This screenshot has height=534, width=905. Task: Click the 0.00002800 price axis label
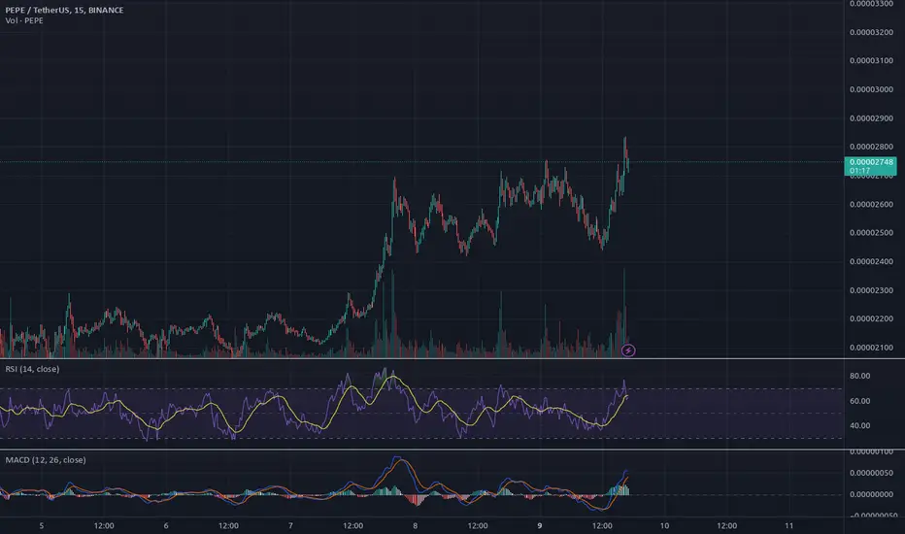click(871, 147)
